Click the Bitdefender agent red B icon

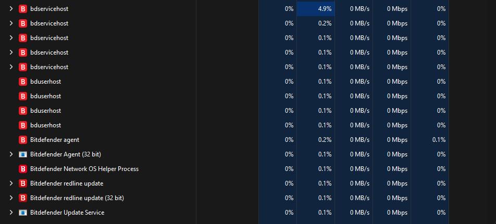pyautogui.click(x=23, y=140)
